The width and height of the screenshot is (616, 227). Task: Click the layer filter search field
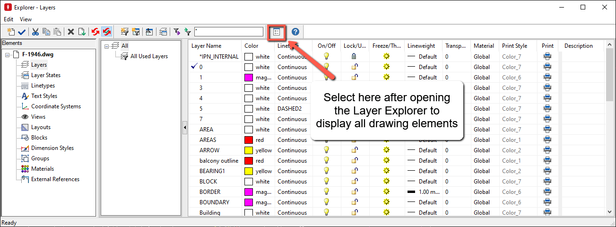click(228, 32)
